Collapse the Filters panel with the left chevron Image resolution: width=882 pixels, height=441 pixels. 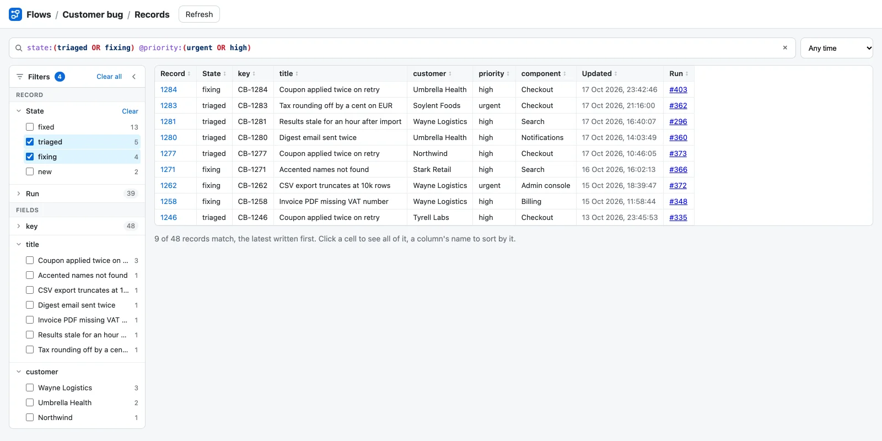coord(134,77)
